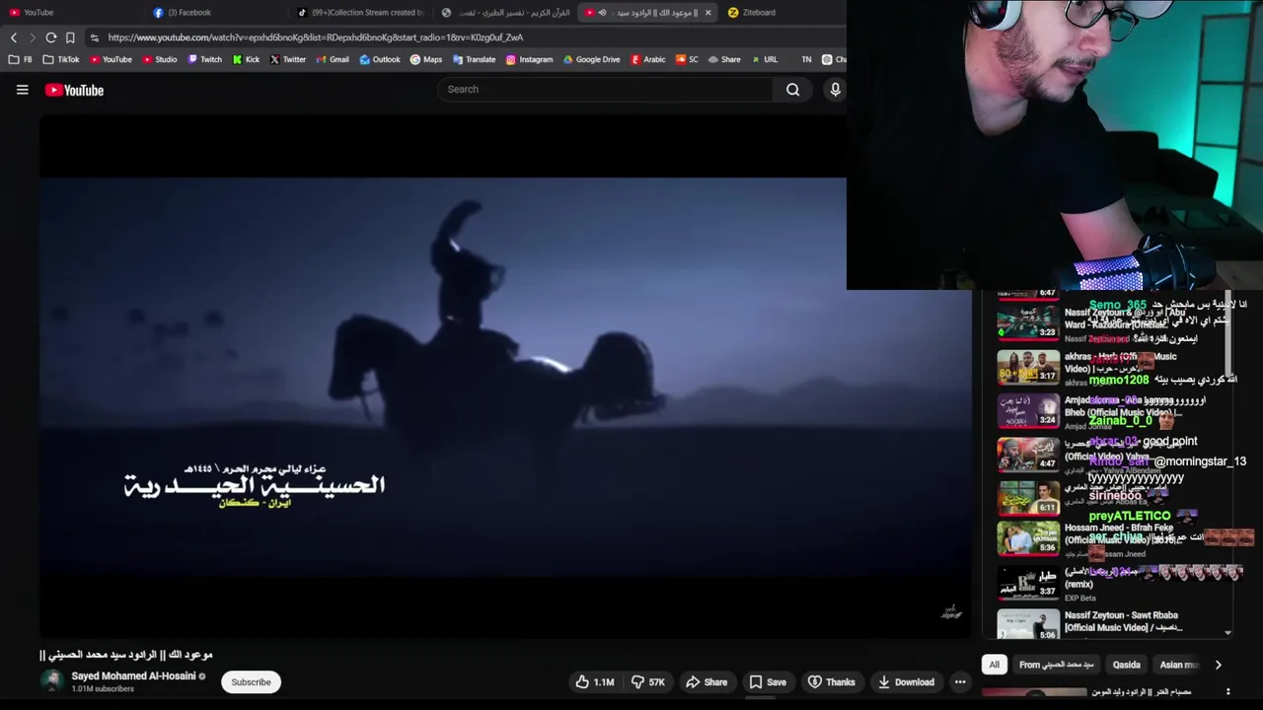Image resolution: width=1263 pixels, height=710 pixels.
Task: Start voice search with microphone icon
Action: coord(835,90)
